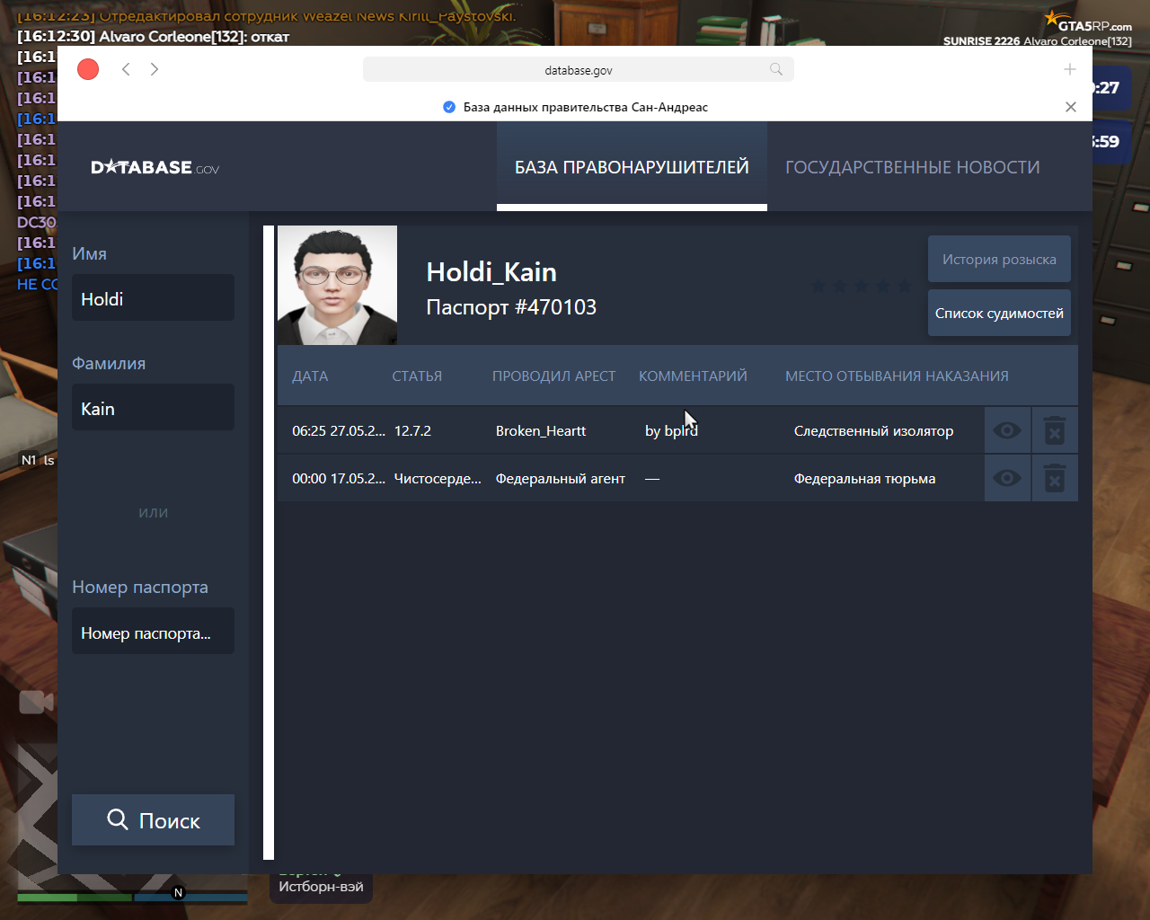1150x920 pixels.
Task: Sort records by clicking the ДАТА column header
Action: [x=310, y=376]
